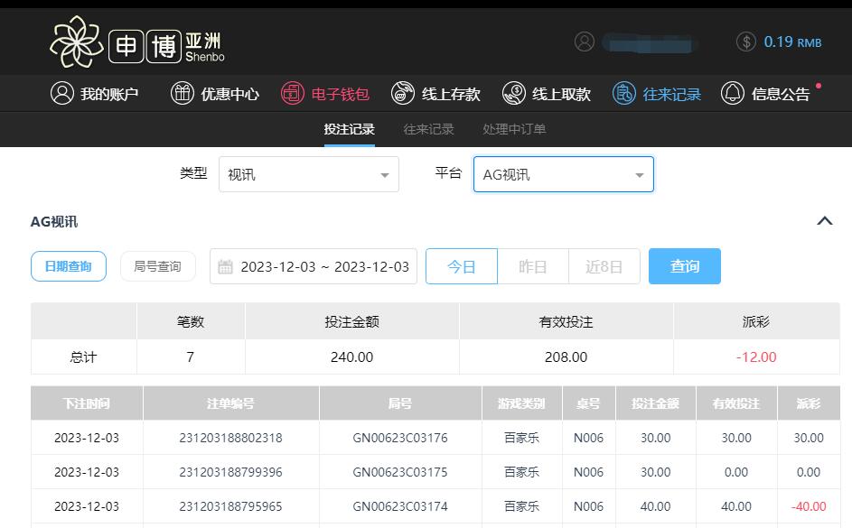Switch to the 处理中订单 tab

[x=514, y=129]
